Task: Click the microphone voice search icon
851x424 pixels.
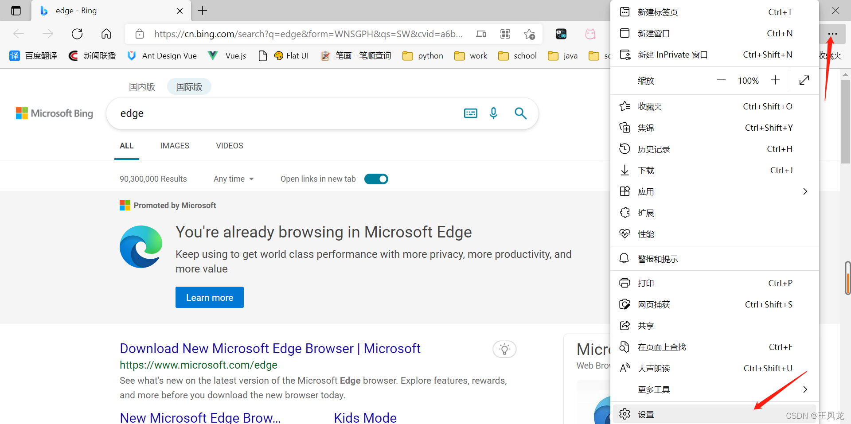Action: tap(493, 113)
